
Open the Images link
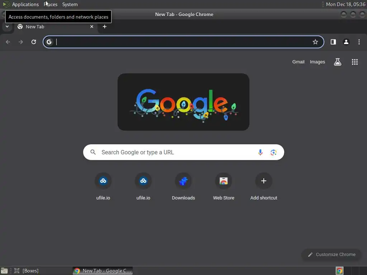point(318,62)
